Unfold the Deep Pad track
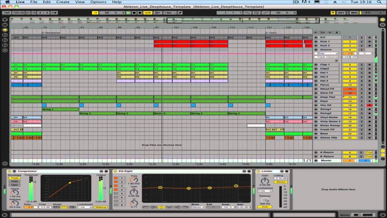 [x=316, y=97]
